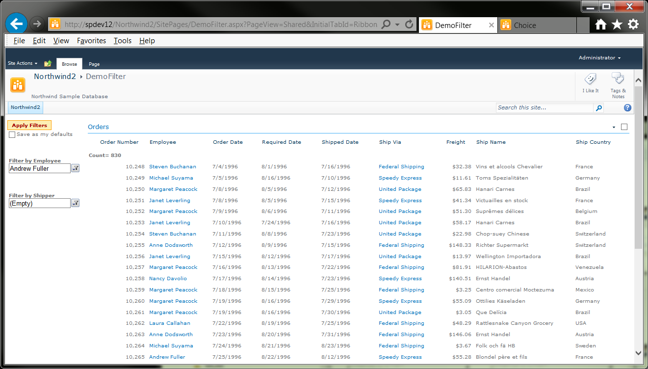Sort by Freight column header
Image resolution: width=648 pixels, height=369 pixels.
[456, 142]
